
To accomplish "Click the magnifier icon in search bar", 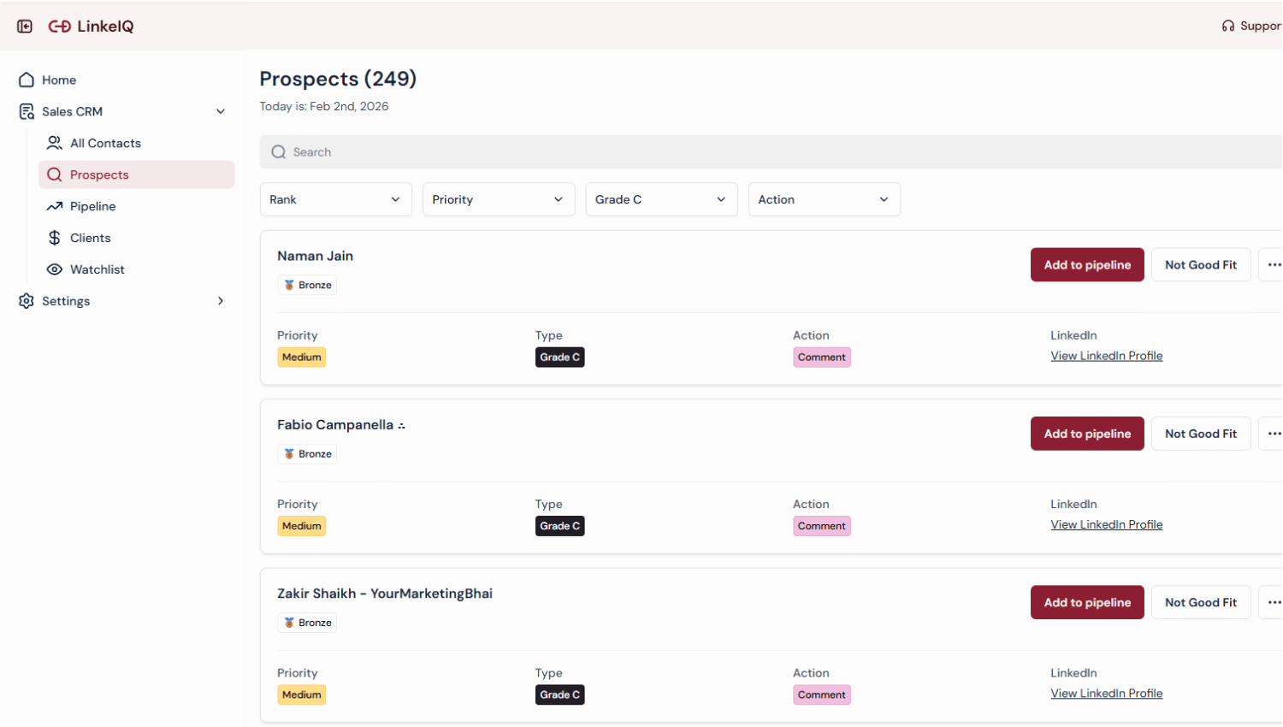I will coord(278,152).
